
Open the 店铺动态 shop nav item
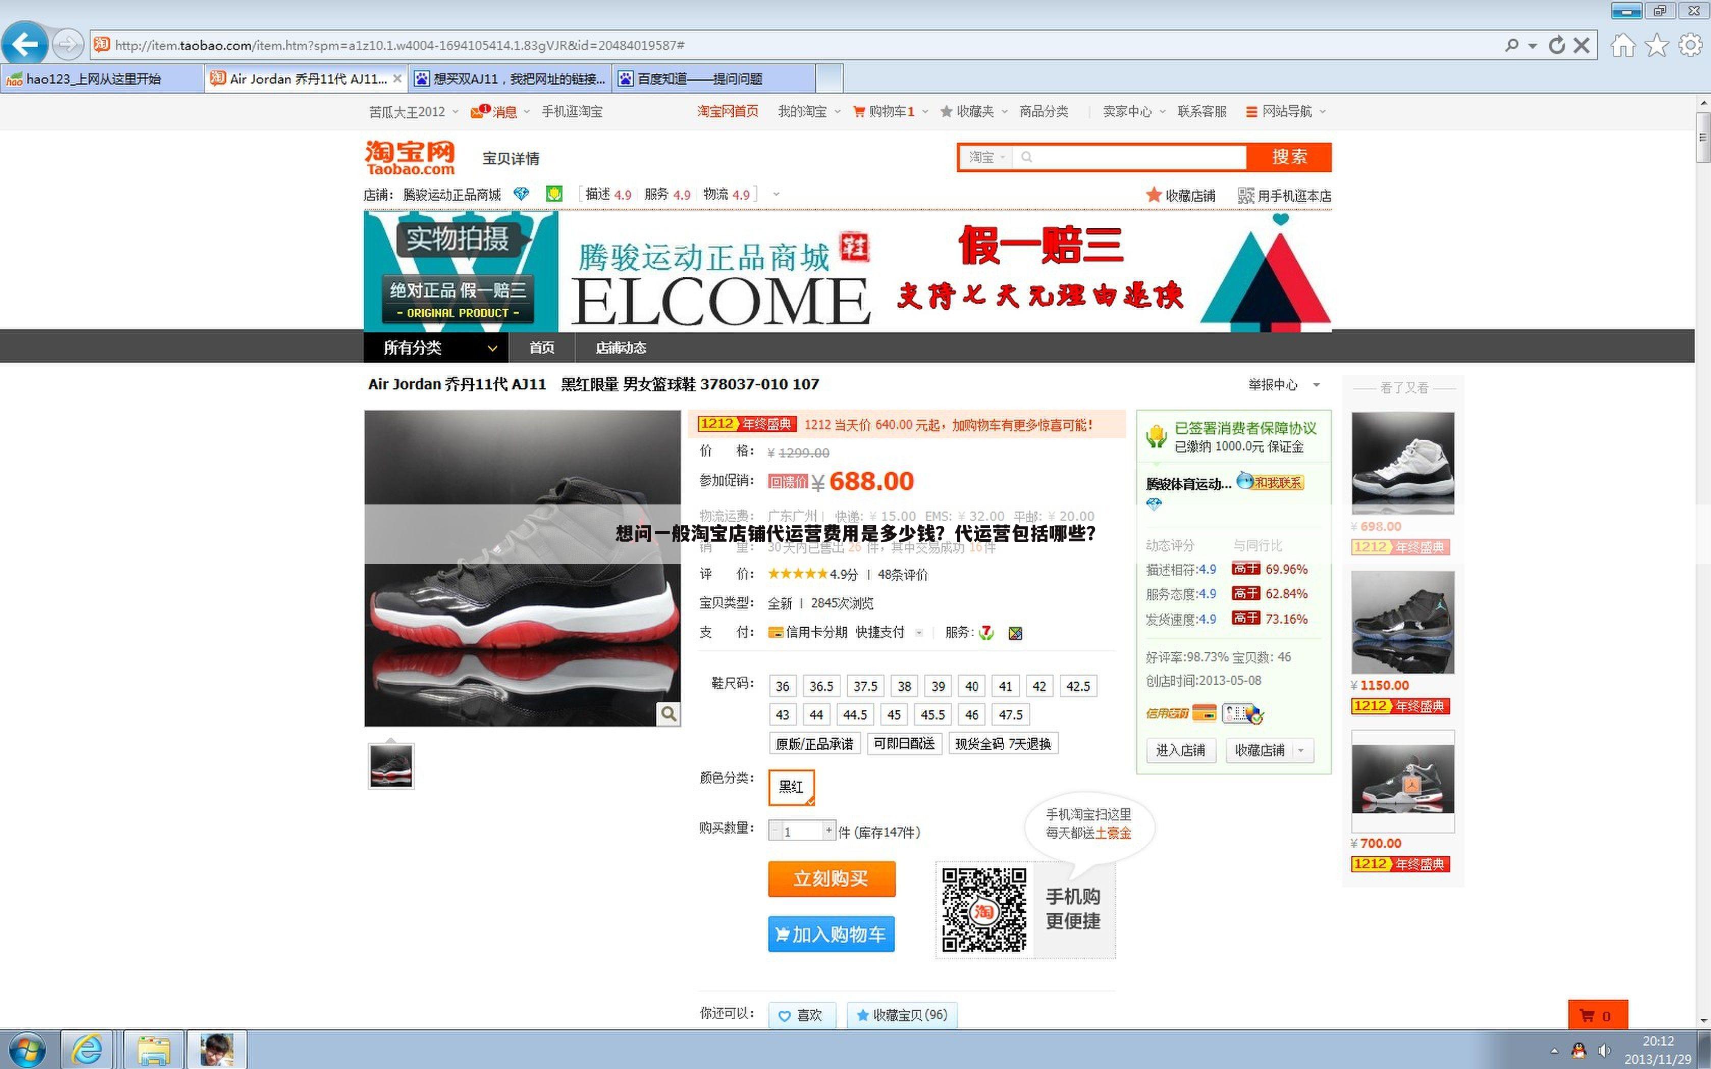[x=621, y=348]
